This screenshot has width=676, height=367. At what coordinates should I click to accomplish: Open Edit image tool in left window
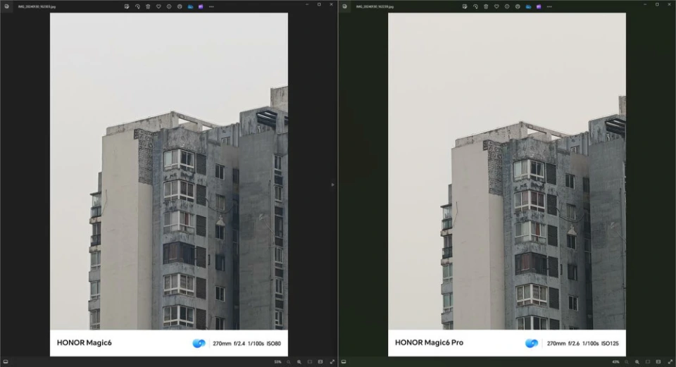click(x=127, y=6)
